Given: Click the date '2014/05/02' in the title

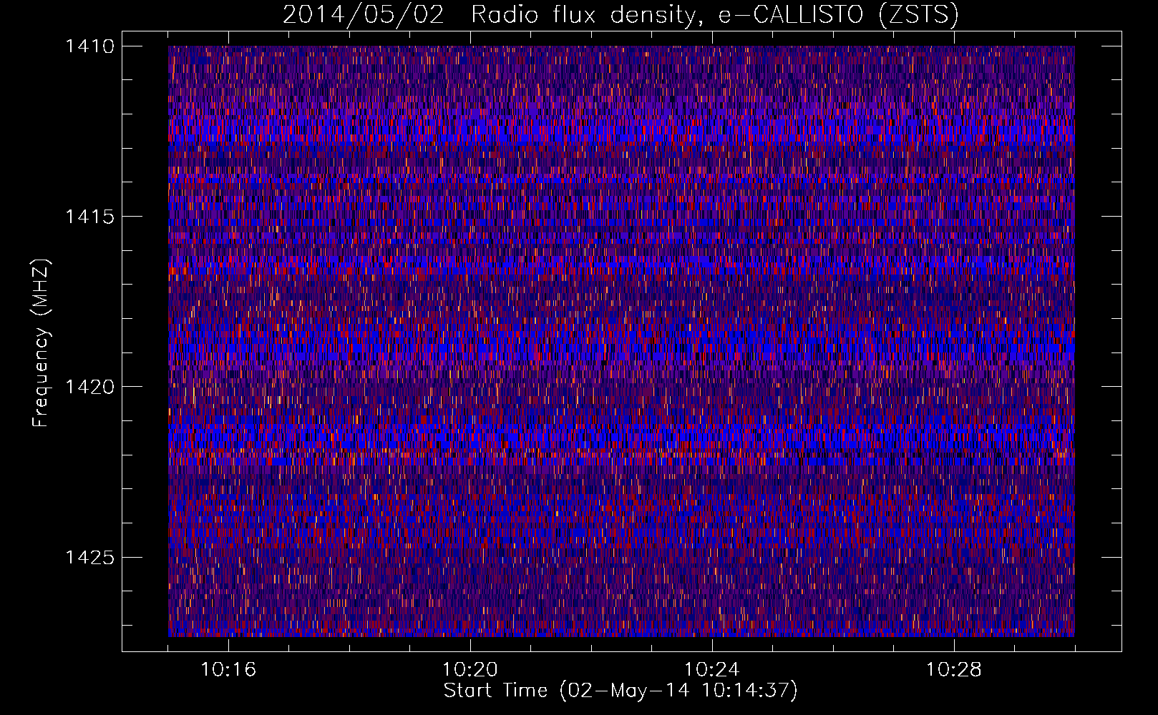Looking at the screenshot, I should point(364,14).
